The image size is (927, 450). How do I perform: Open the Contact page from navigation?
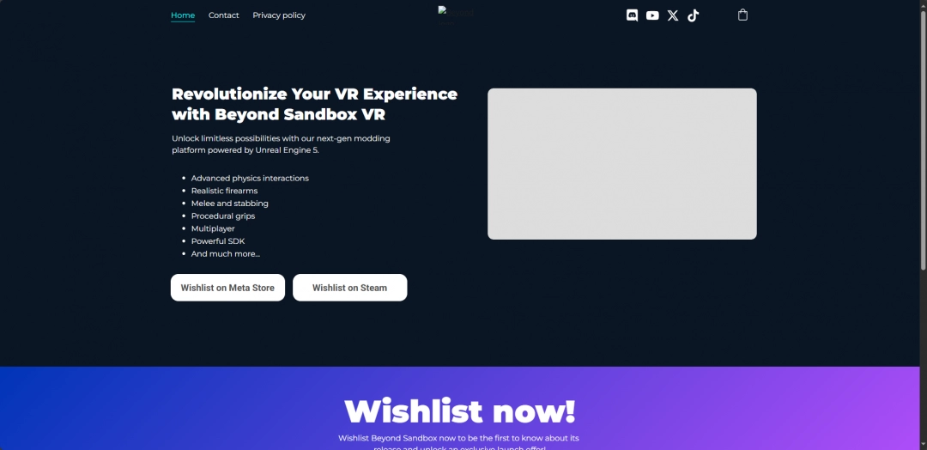point(223,15)
